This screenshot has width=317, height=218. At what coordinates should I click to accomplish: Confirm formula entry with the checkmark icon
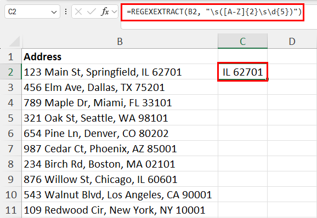point(92,12)
